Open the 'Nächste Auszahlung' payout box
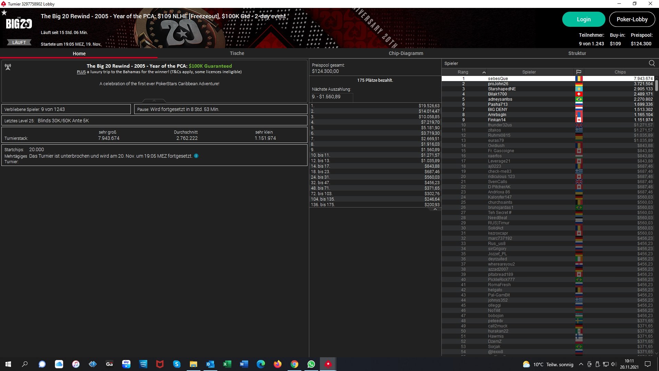 [x=332, y=97]
